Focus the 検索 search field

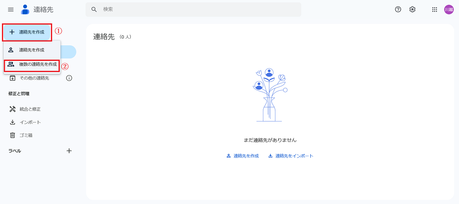click(199, 10)
